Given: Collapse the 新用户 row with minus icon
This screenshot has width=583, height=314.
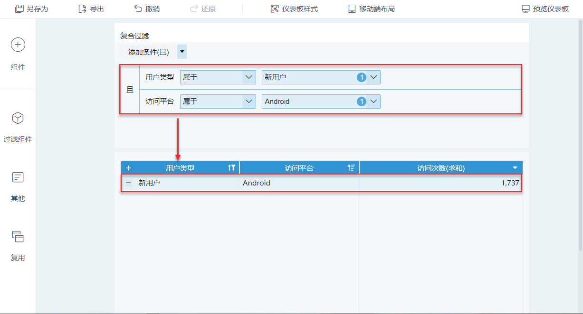Looking at the screenshot, I should (128, 183).
